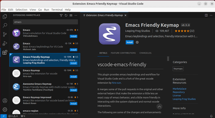The height and width of the screenshot is (118, 215).
Task: Open the Marketplace resource link
Action: click(180, 89)
